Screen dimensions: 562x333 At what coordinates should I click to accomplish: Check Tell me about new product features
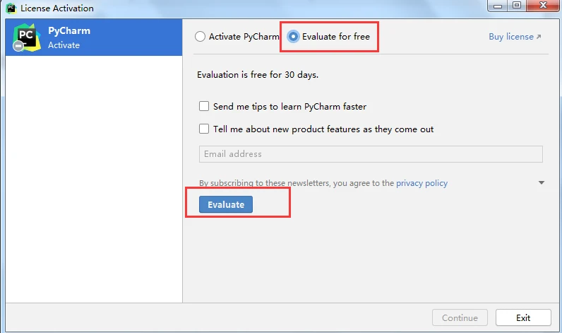(204, 129)
